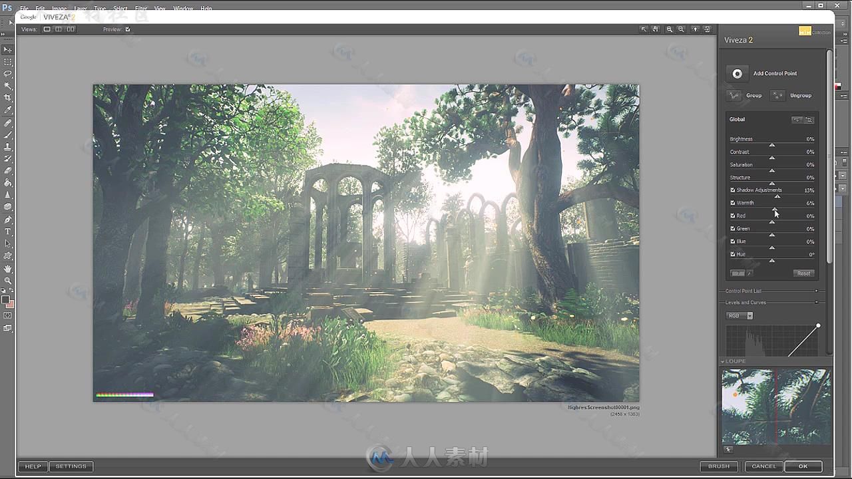Image resolution: width=852 pixels, height=479 pixels.
Task: Select the Crop tool
Action: (8, 98)
